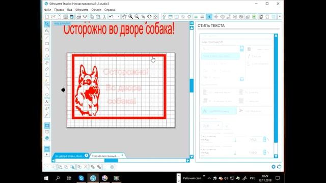Select the bottom-right text alignment option
326x183 pixels.
(241, 101)
